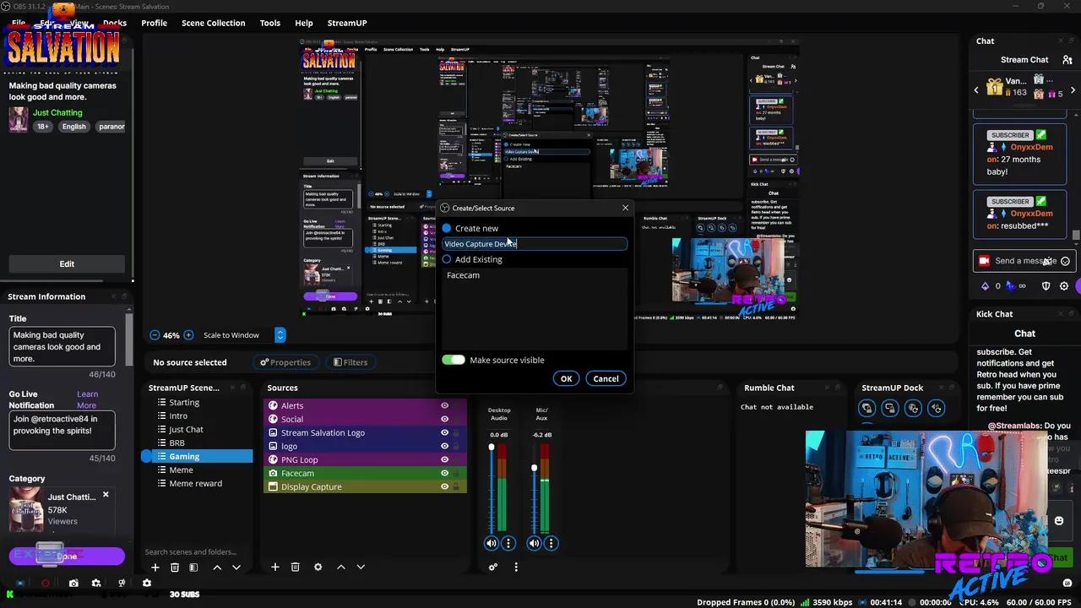Click the new source name input field
The width and height of the screenshot is (1081, 608).
[535, 244]
